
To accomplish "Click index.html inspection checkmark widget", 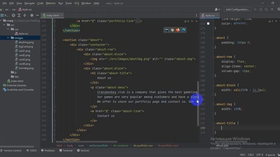I will tap(187, 21).
